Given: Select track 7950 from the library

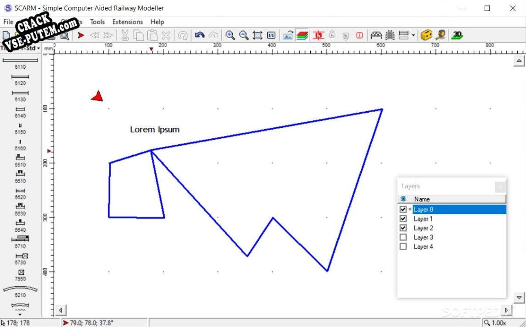Looking at the screenshot, I should click(21, 275).
